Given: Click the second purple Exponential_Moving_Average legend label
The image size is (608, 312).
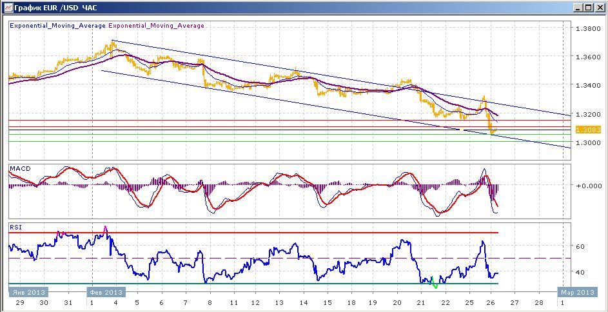Looking at the screenshot, I should [156, 26].
